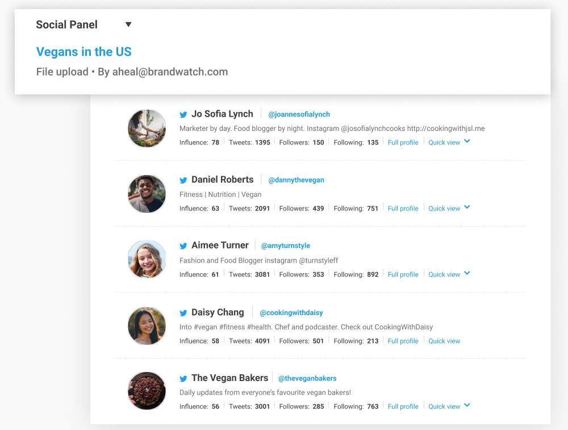Click Daniel Roberts' avatar picture
Screen dimensions: 568x430
pyautogui.click(x=147, y=194)
